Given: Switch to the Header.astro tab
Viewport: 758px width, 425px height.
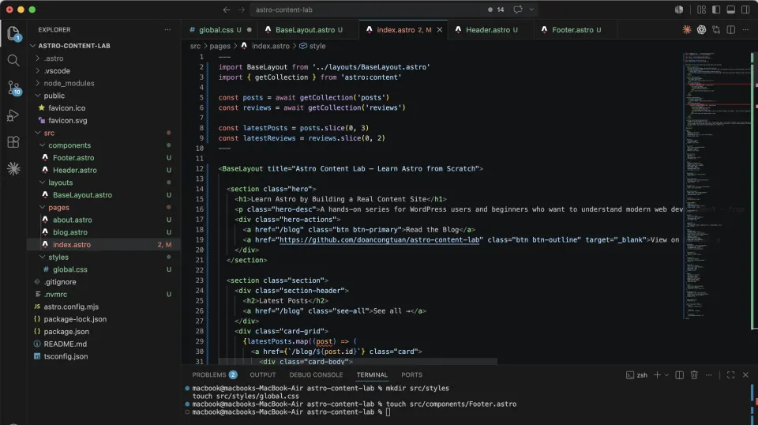Looking at the screenshot, I should pos(491,30).
